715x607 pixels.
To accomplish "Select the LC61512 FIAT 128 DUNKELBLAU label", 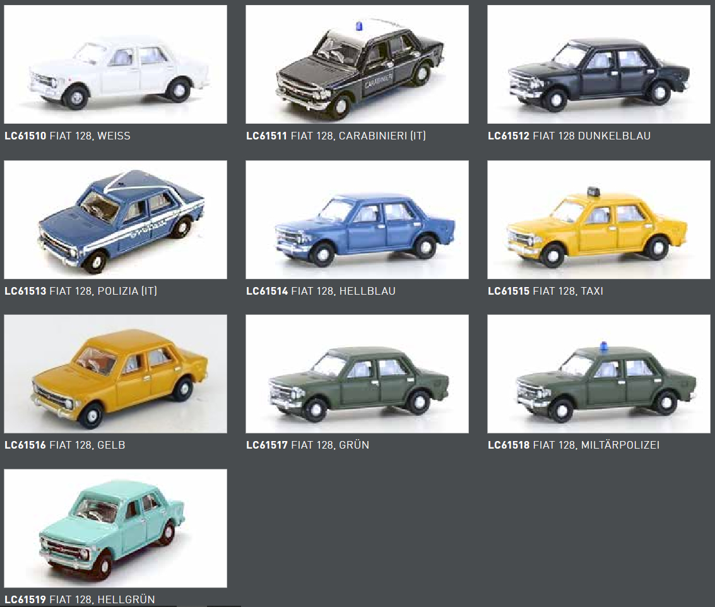I will (569, 136).
